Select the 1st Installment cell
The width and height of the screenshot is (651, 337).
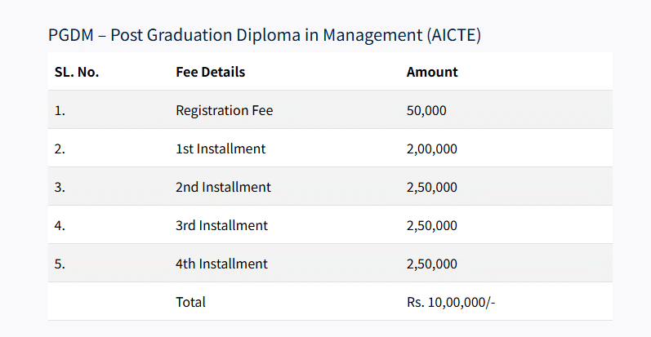click(x=221, y=149)
